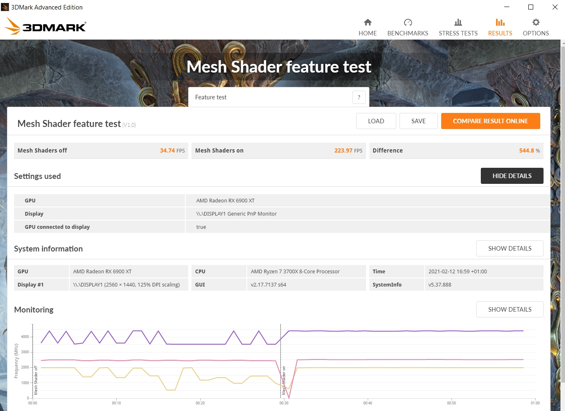
Task: Click the GUI version v2.17.7137 s64
Action: (x=268, y=284)
